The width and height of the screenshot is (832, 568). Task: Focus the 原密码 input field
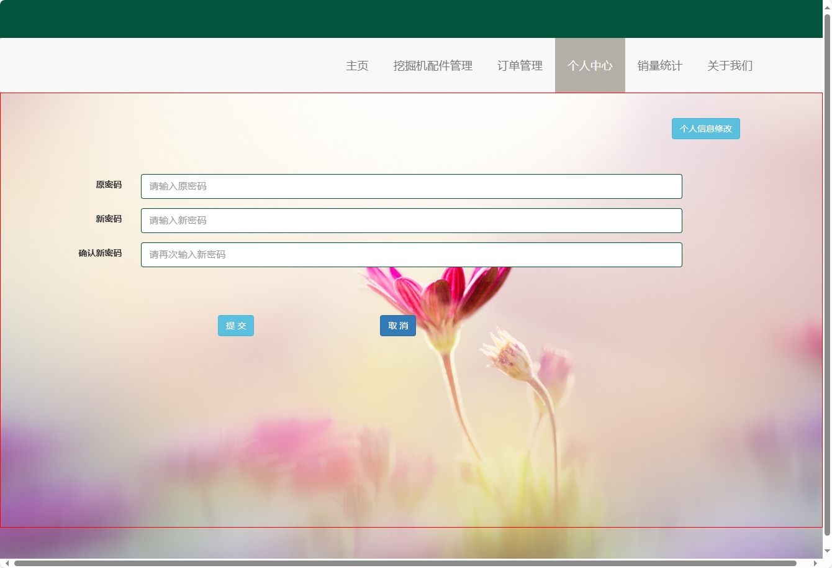(411, 186)
